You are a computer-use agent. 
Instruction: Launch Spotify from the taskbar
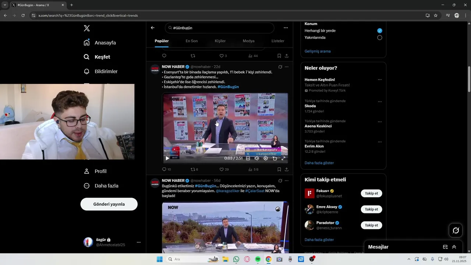(x=258, y=259)
